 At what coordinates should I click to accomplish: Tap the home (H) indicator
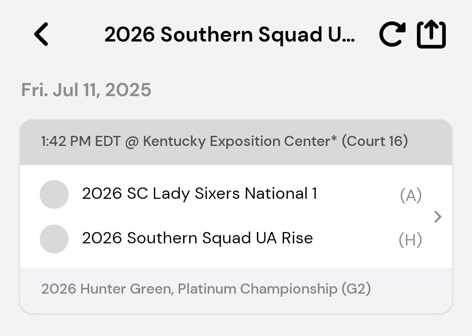[410, 240]
